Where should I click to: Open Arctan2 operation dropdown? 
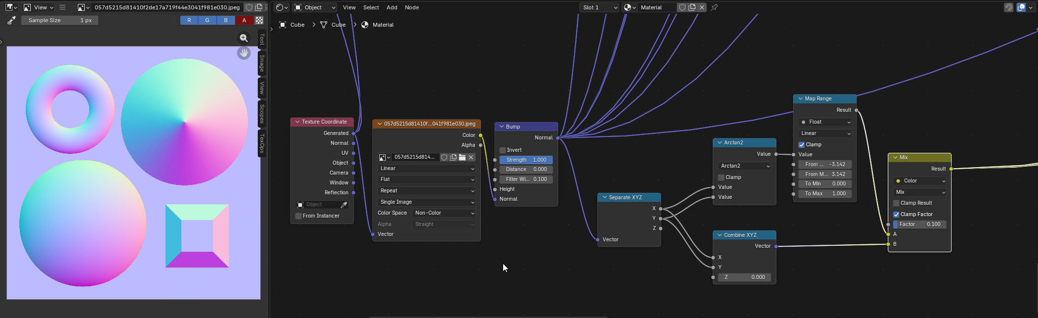745,166
